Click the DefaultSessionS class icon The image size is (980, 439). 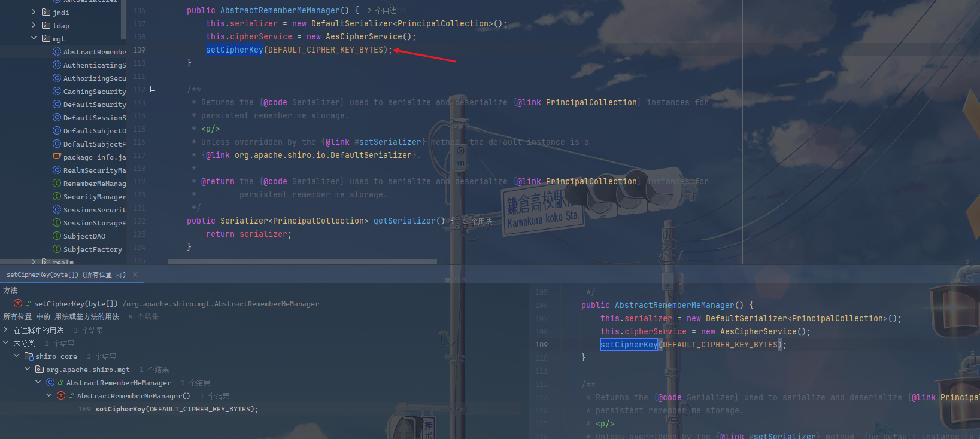pos(57,118)
